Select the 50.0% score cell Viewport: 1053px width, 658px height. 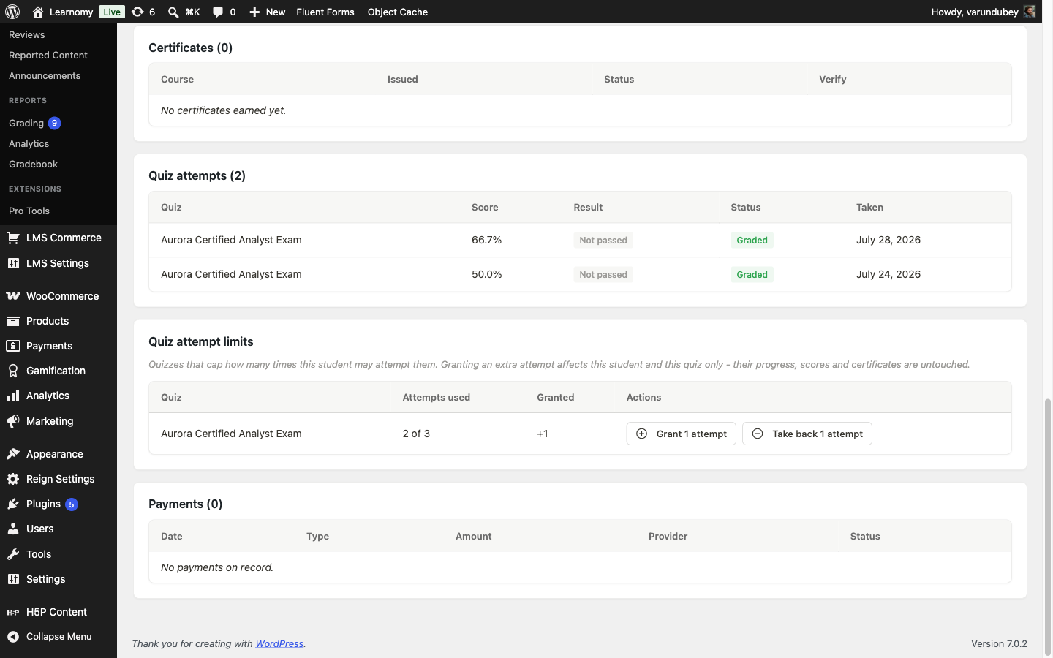(x=486, y=274)
